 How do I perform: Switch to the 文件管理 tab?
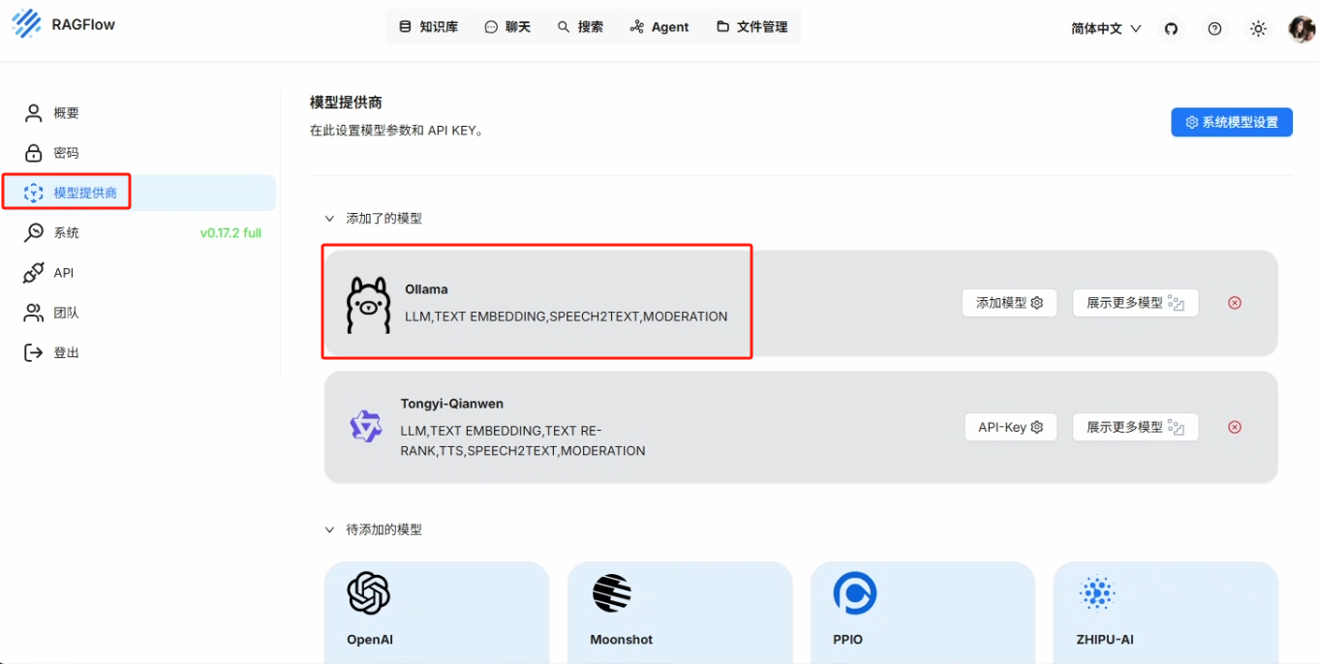click(x=752, y=27)
